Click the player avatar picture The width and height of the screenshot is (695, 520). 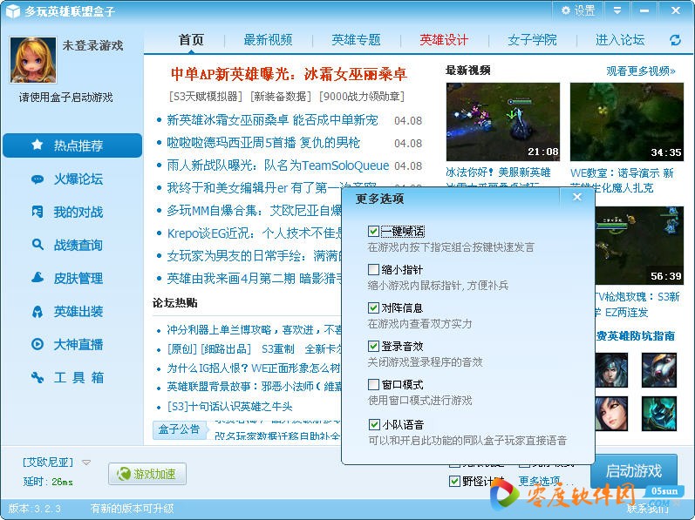[x=33, y=60]
